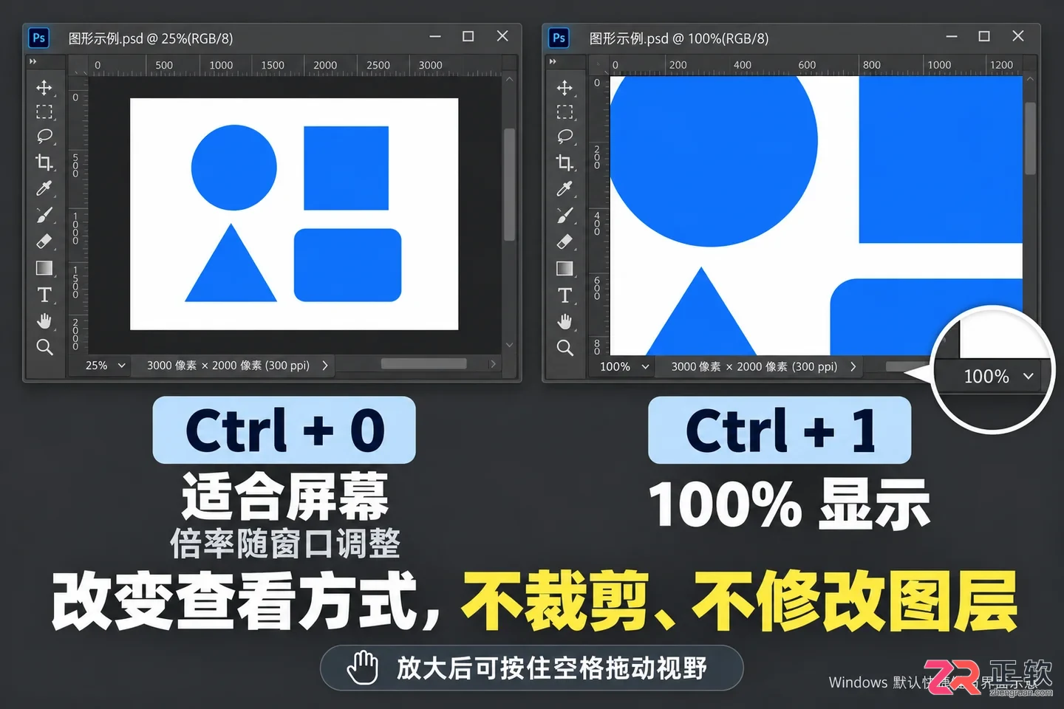Expand document info arrow in the 100% window
This screenshot has width=1064, height=709.
(x=853, y=366)
